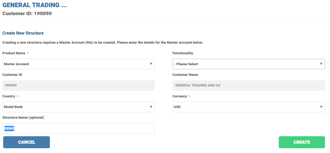Click the read-only Customer Name field

point(248,85)
